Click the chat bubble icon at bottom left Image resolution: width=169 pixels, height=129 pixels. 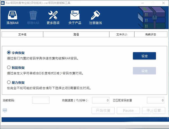tap(5, 110)
